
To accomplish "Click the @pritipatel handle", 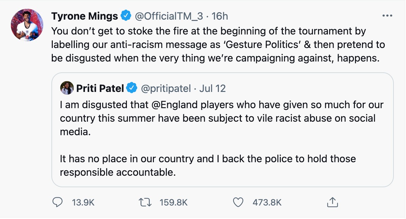I will click(x=165, y=89).
